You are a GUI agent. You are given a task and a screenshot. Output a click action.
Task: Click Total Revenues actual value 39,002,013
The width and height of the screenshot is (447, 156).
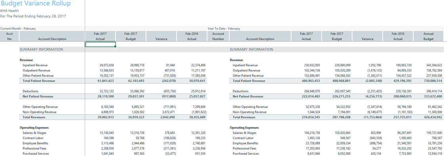click(x=107, y=117)
